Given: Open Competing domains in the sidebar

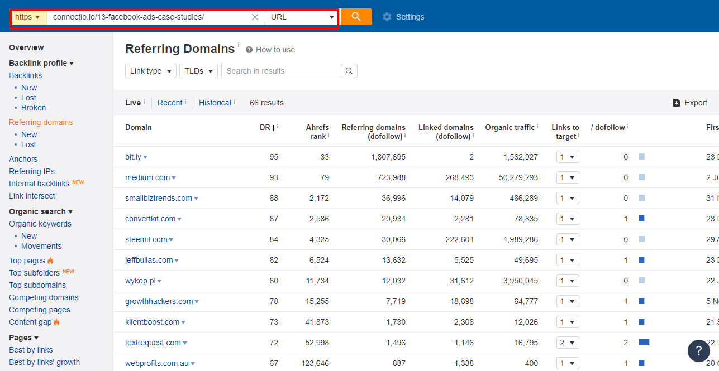Looking at the screenshot, I should (x=44, y=297).
